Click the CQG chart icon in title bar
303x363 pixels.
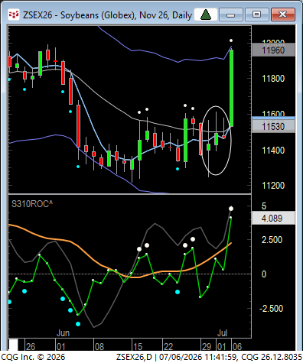click(x=14, y=15)
